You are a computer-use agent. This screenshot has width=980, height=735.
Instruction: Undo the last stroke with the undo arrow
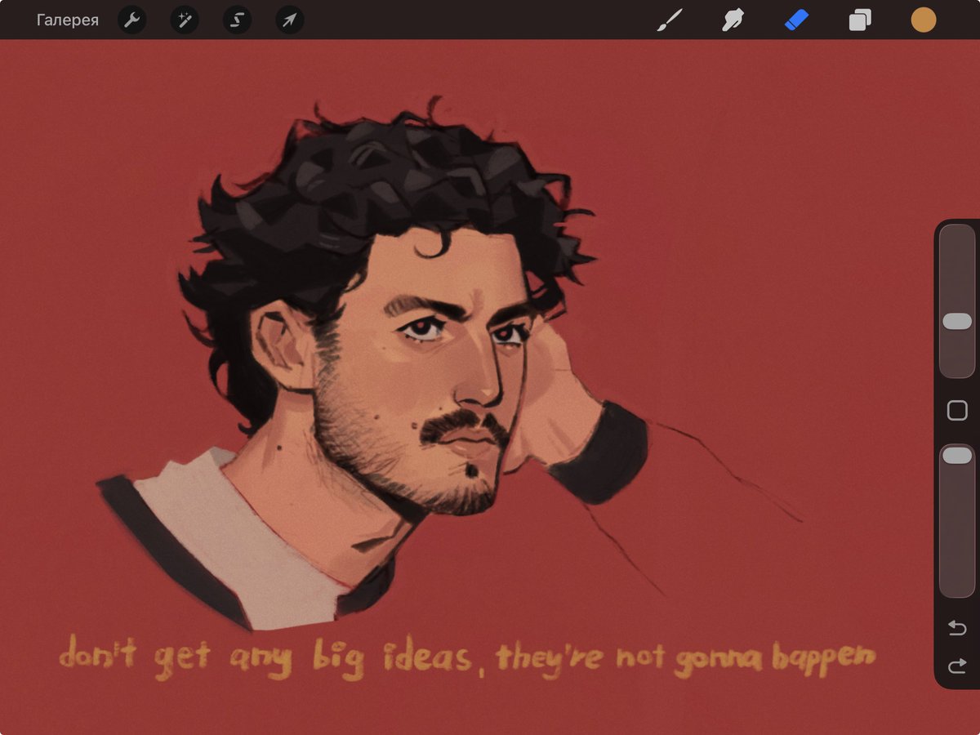tap(957, 627)
